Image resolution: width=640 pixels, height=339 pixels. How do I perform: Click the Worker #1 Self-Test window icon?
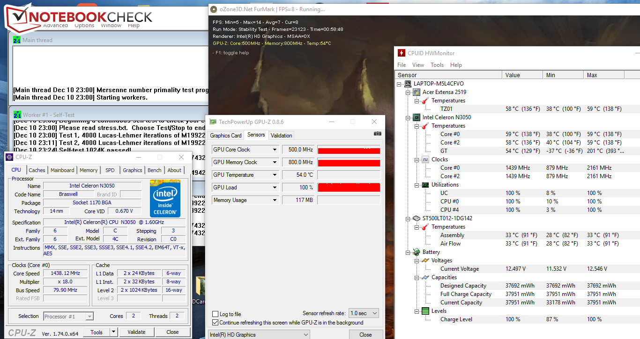pos(17,115)
